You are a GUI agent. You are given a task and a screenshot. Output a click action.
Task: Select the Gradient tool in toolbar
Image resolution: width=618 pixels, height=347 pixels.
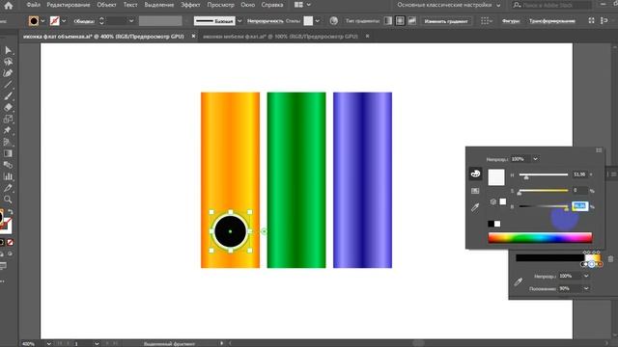[x=8, y=153]
